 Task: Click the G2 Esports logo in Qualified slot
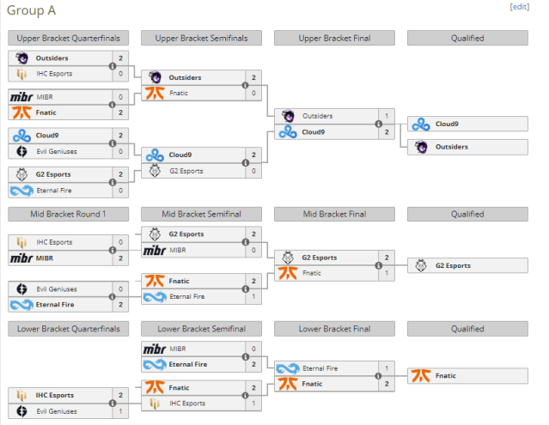(421, 266)
